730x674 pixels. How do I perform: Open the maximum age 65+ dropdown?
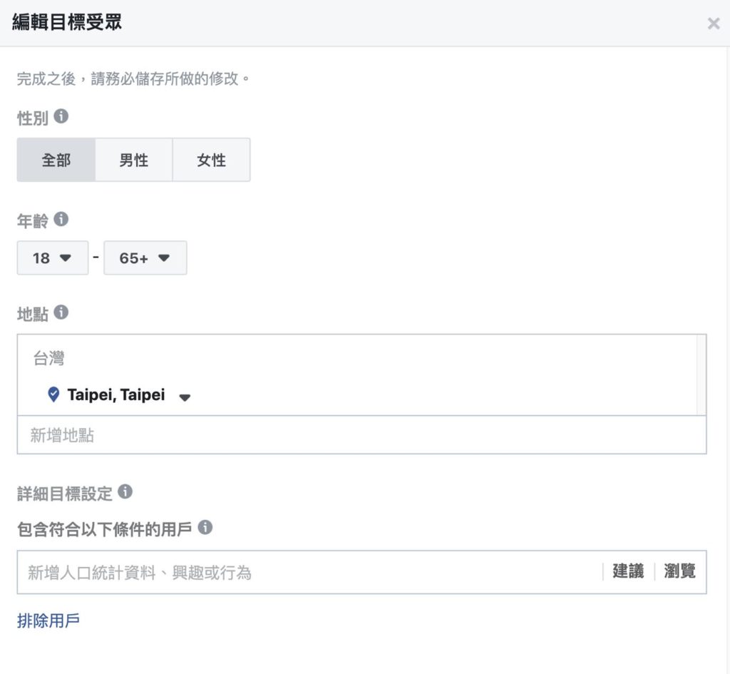pos(145,257)
